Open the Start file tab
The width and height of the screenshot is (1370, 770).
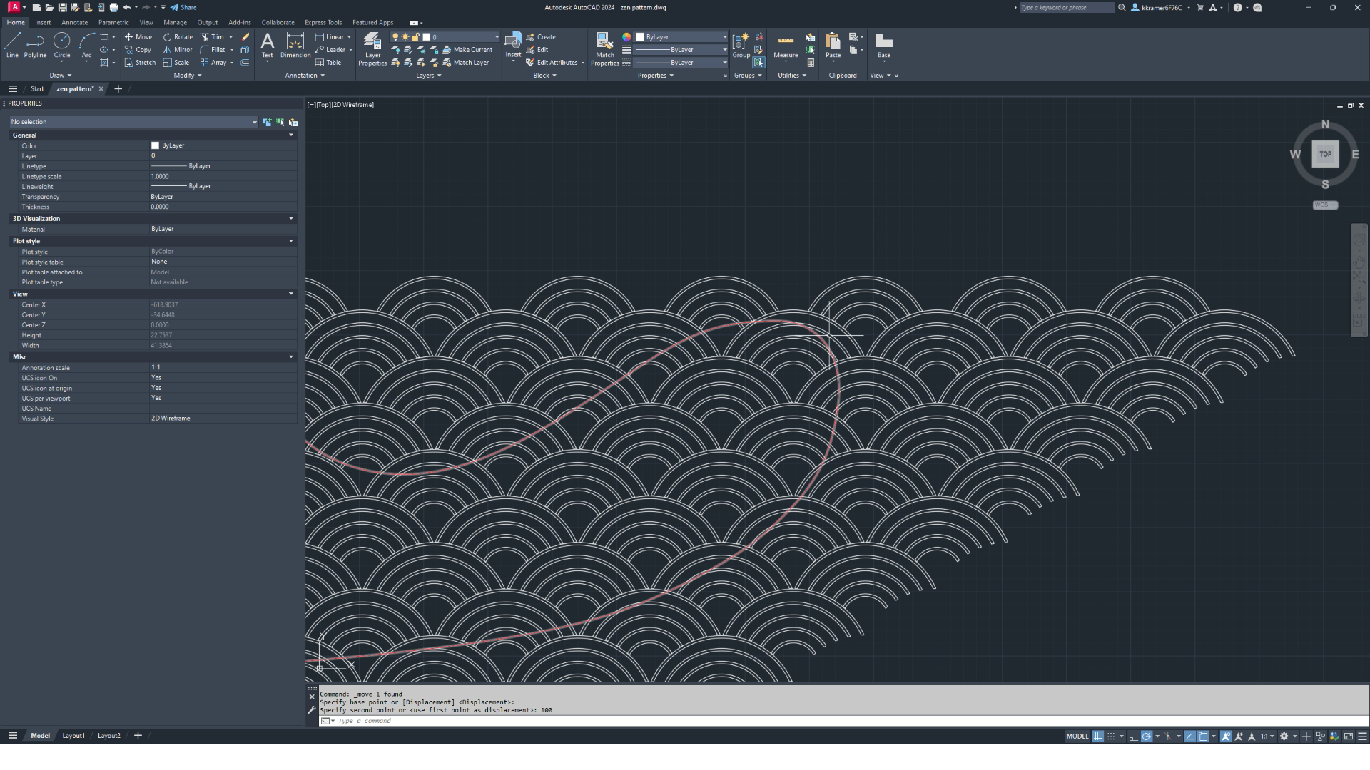37,88
